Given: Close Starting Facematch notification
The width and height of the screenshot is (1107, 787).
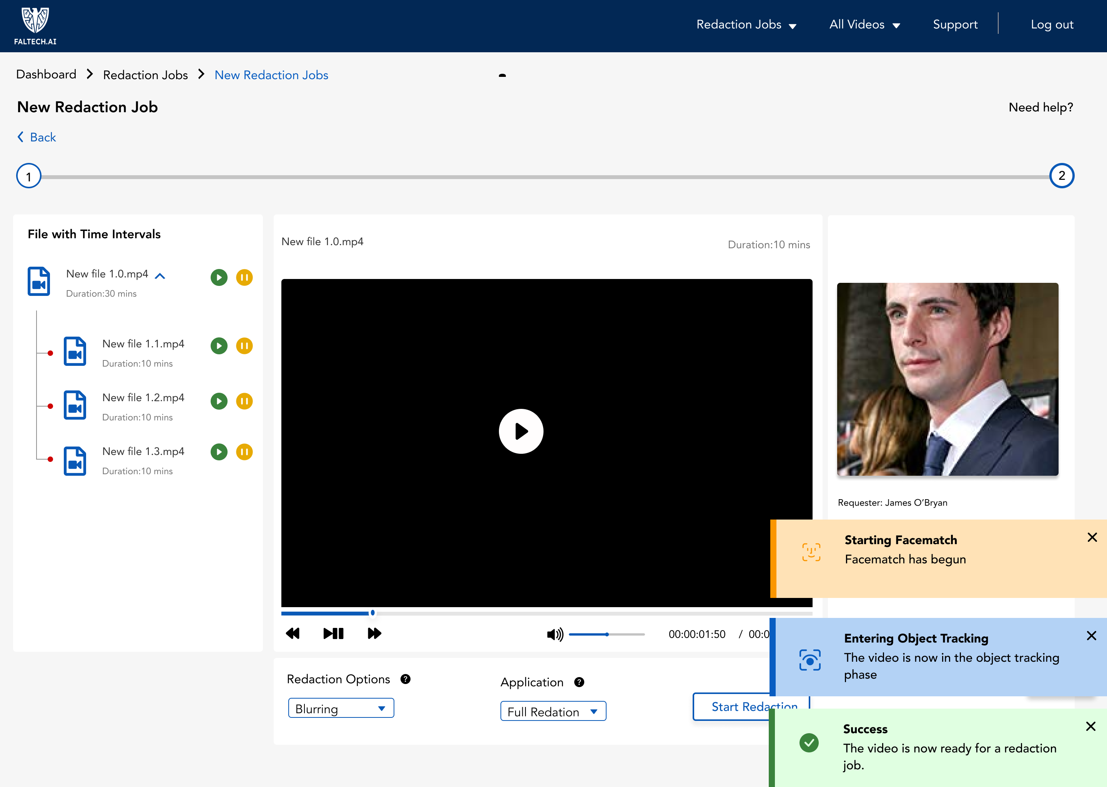Looking at the screenshot, I should 1092,538.
